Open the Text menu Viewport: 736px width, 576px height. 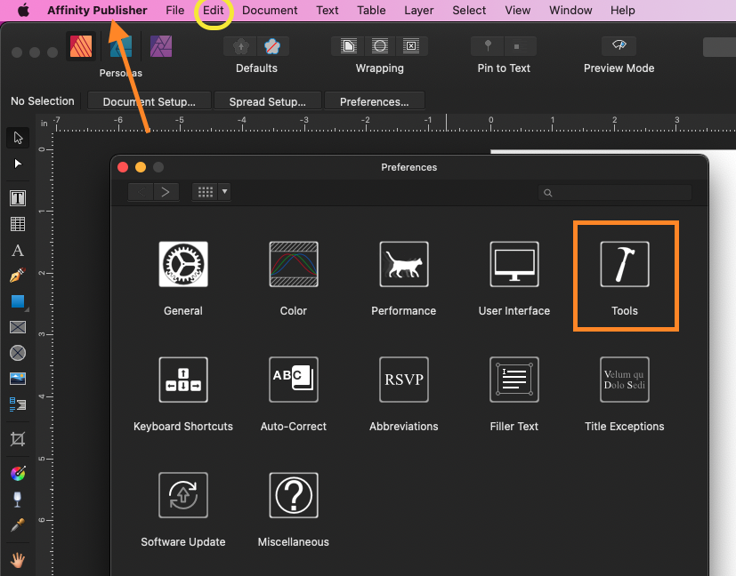point(328,11)
